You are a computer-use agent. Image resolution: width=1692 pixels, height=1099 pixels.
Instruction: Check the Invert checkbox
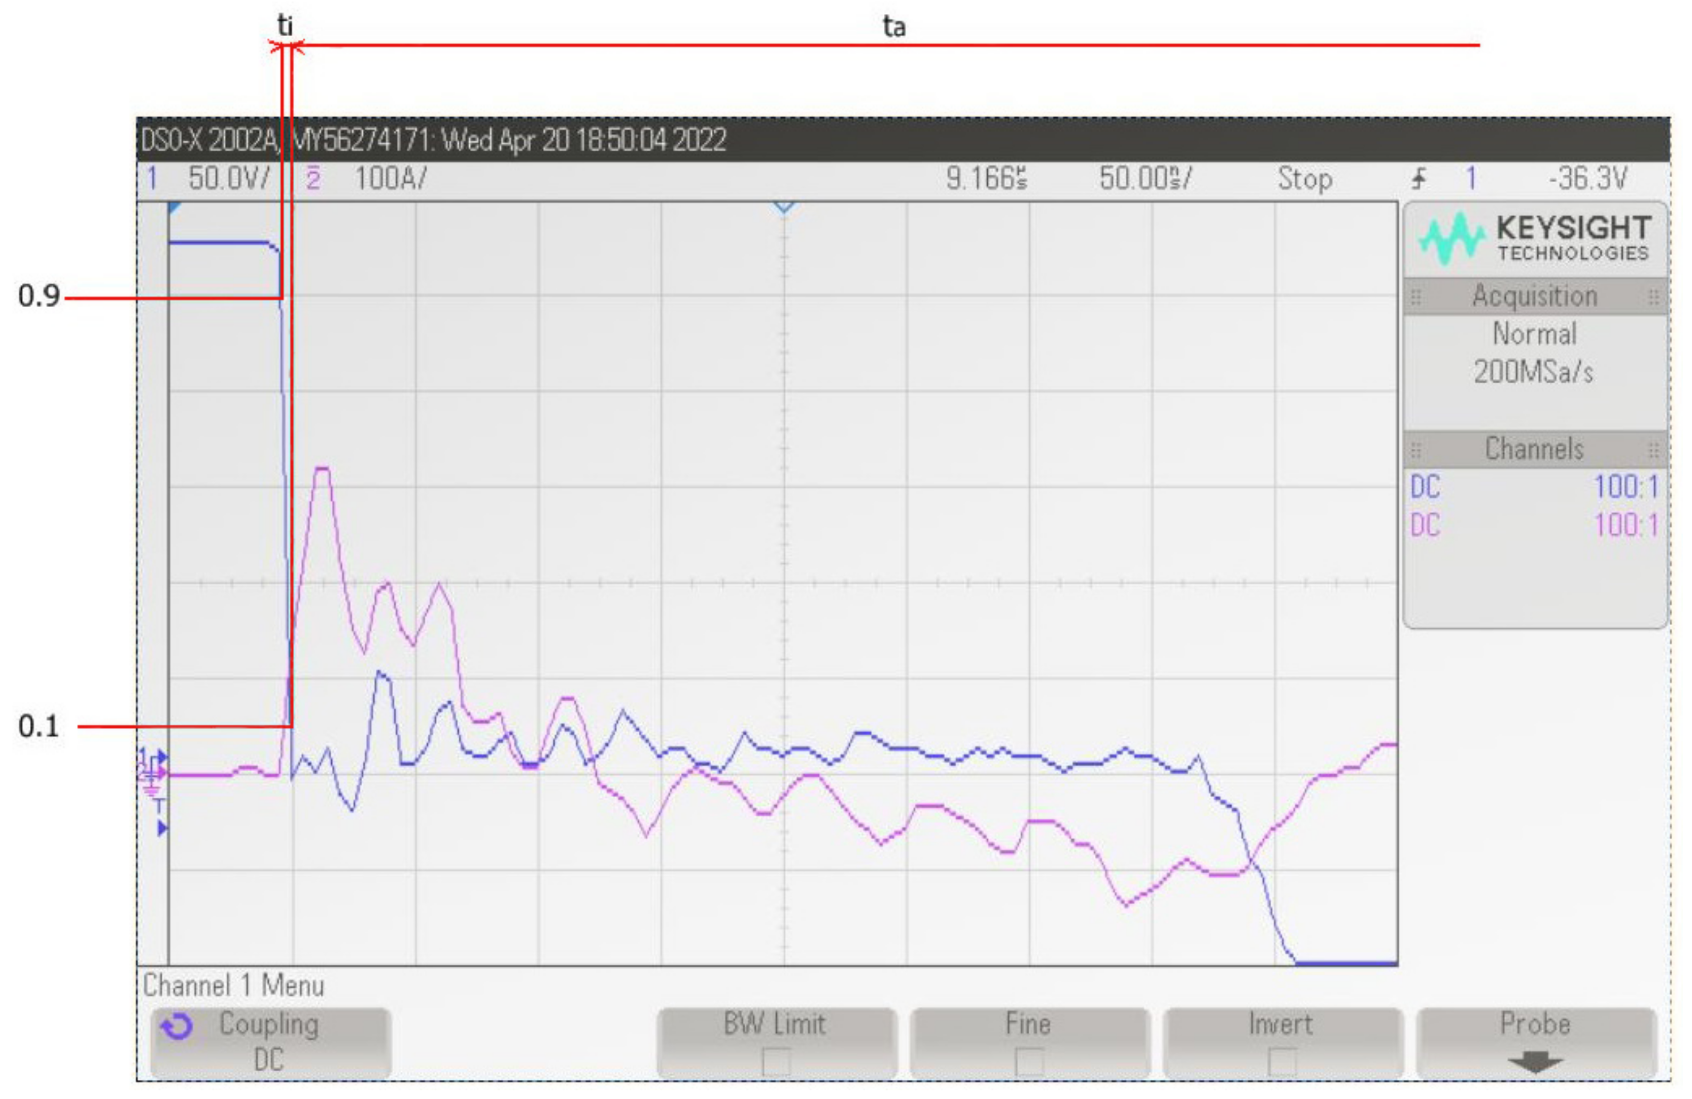click(x=1282, y=1062)
